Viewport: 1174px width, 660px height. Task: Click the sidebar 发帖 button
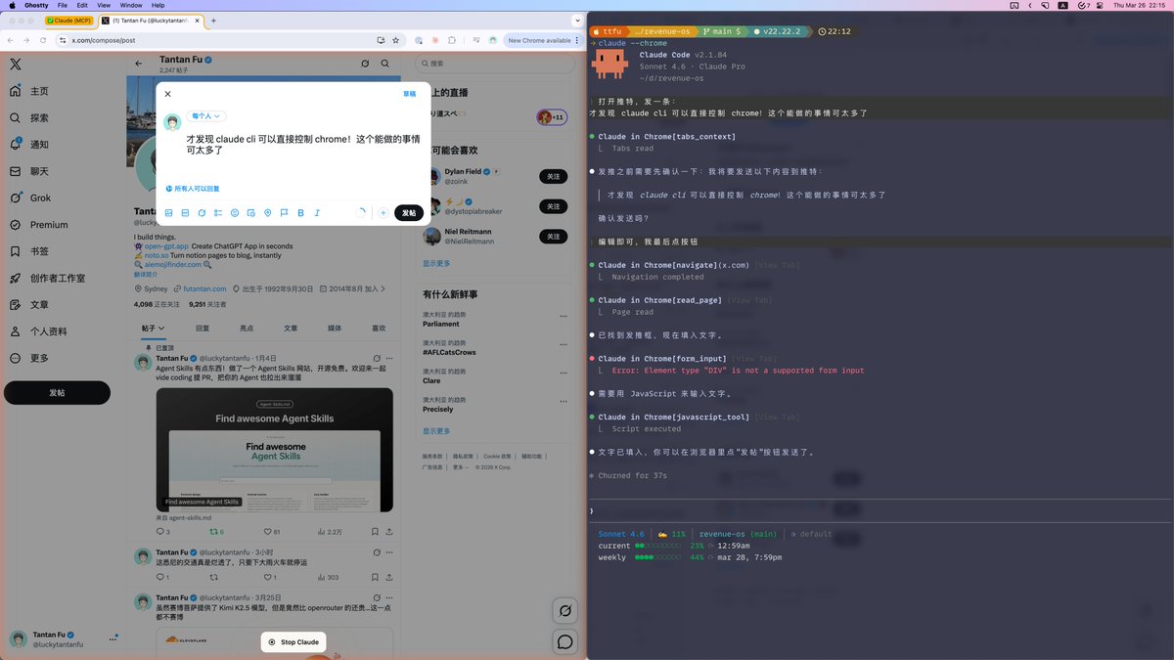point(57,392)
